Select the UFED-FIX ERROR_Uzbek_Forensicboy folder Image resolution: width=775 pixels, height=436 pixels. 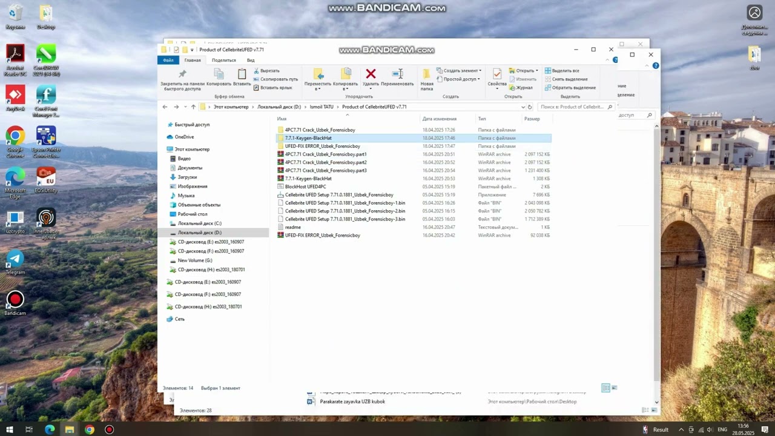point(322,146)
